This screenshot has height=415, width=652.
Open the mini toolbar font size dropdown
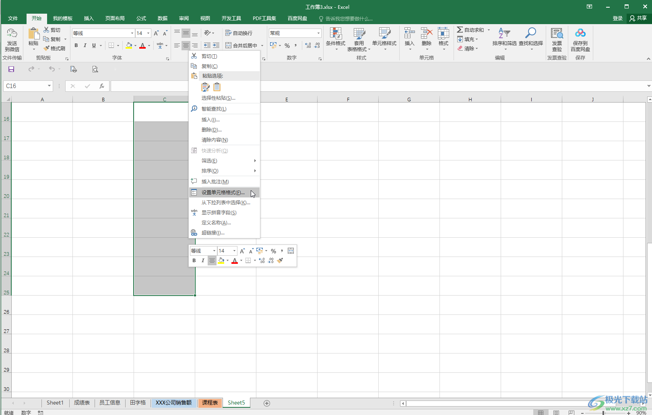pyautogui.click(x=234, y=251)
